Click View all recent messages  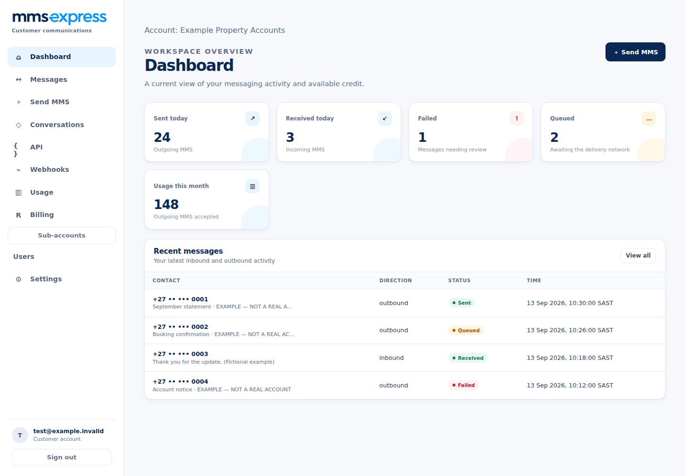point(638,256)
